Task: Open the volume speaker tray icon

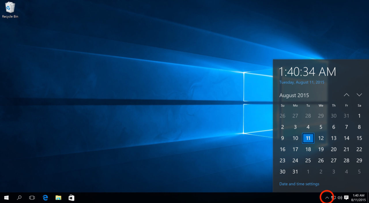Action: pyautogui.click(x=340, y=198)
